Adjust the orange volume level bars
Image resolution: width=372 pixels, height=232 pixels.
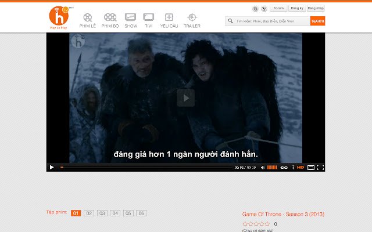(272, 168)
